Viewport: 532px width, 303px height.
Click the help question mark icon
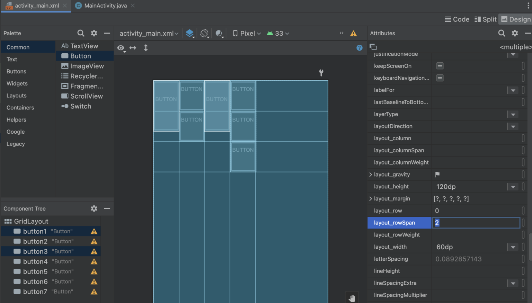(359, 48)
